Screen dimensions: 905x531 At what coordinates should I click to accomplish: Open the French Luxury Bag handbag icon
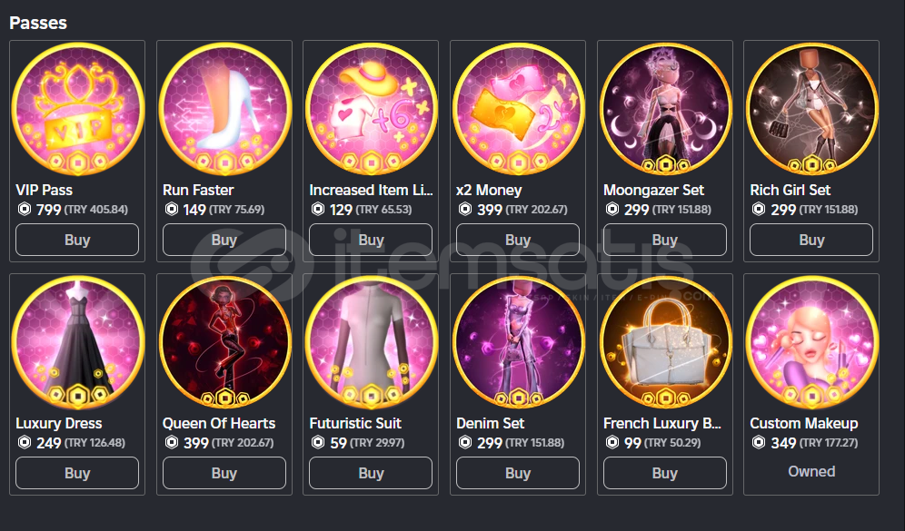pyautogui.click(x=665, y=342)
